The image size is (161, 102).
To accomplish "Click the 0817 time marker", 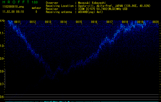I will pyautogui.click(x=110, y=22).
